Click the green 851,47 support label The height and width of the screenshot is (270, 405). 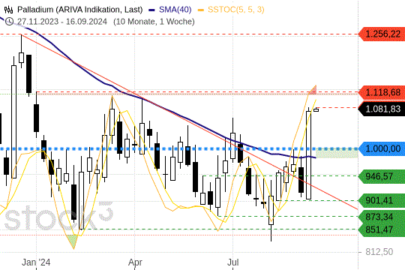pyautogui.click(x=382, y=229)
